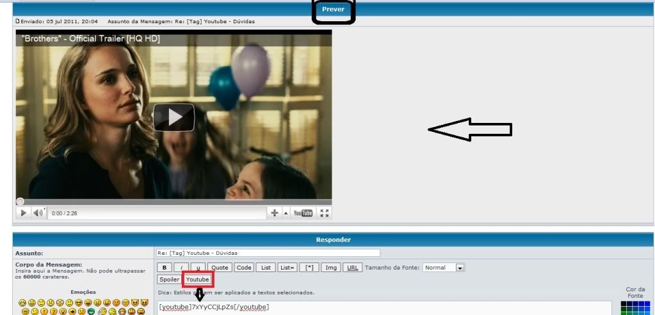
Task: Click the List= button
Action: [287, 268]
